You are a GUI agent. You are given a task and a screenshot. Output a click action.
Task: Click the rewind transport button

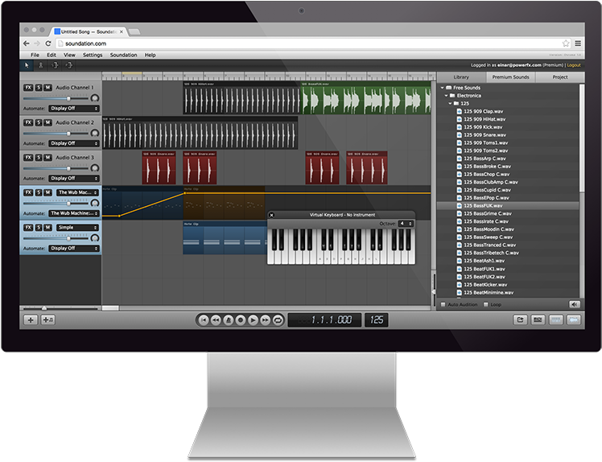pyautogui.click(x=216, y=320)
